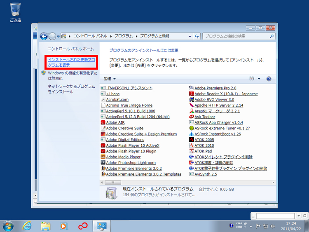The height and width of the screenshot is (232, 309).
Task: Select Adobe Reader X (10.0.1) Japanese icon
Action: coord(191,94)
